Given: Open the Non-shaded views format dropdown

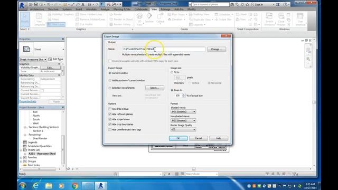Looking at the screenshot, I should (x=183, y=121).
